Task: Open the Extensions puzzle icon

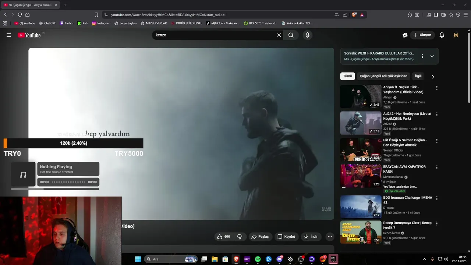Action: [x=410, y=15]
